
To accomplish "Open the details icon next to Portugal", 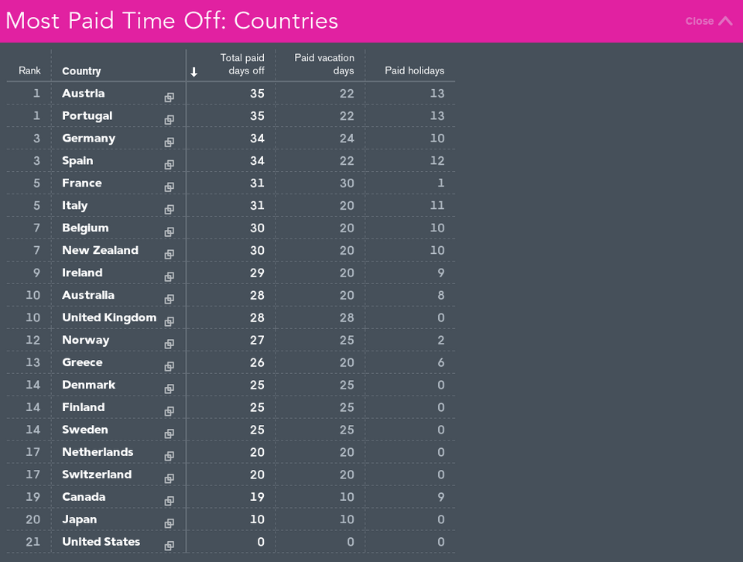I will [x=169, y=120].
